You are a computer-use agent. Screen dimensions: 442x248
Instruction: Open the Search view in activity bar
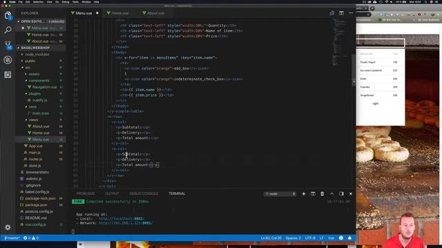(x=8, y=30)
